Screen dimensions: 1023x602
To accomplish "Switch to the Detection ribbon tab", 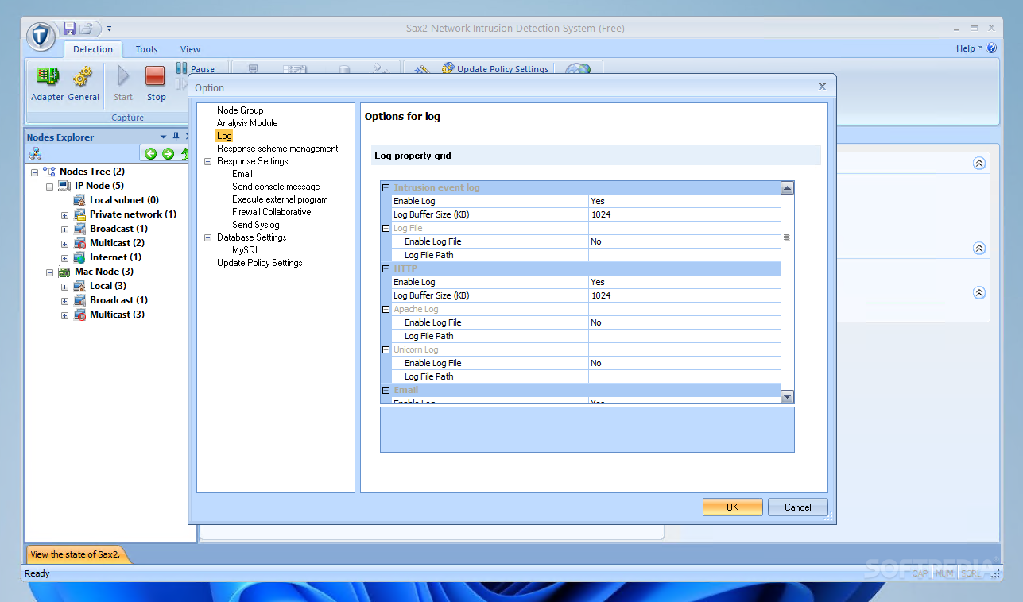I will click(x=93, y=49).
